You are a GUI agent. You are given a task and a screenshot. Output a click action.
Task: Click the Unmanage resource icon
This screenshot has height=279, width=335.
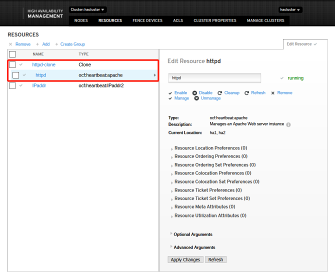pyautogui.click(x=196, y=98)
